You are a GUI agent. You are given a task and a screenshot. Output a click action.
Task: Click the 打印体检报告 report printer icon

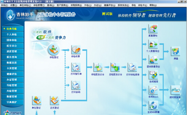[x=132, y=67]
